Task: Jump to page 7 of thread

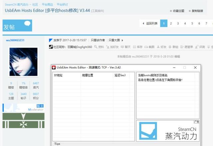Action: (x=206, y=23)
